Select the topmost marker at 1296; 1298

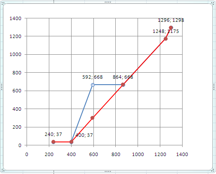coord(171,28)
